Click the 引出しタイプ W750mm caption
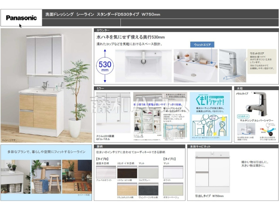 click(209, 196)
